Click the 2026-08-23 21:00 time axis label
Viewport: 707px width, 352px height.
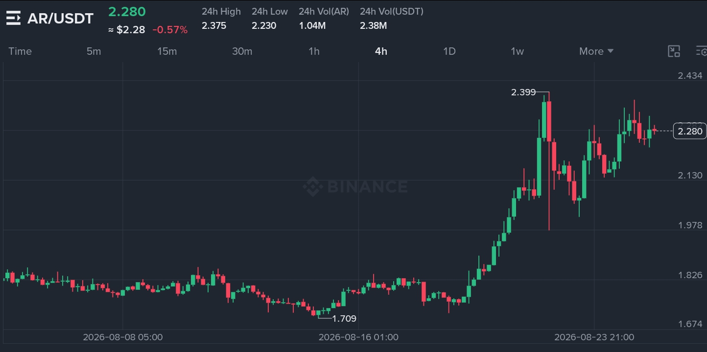click(x=594, y=337)
